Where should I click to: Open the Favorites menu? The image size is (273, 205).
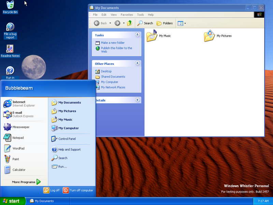tap(127, 15)
